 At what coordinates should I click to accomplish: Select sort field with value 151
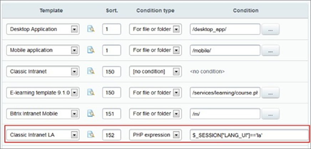click(111, 114)
